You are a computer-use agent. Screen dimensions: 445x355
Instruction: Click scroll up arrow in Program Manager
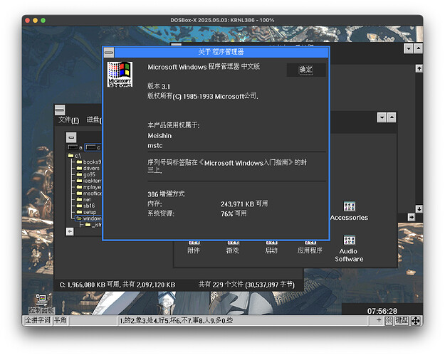(419, 68)
